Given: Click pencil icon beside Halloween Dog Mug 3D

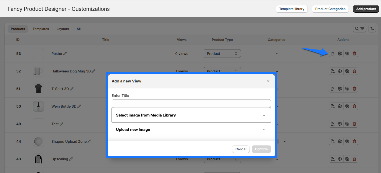Looking at the screenshot, I should click(x=93, y=71).
